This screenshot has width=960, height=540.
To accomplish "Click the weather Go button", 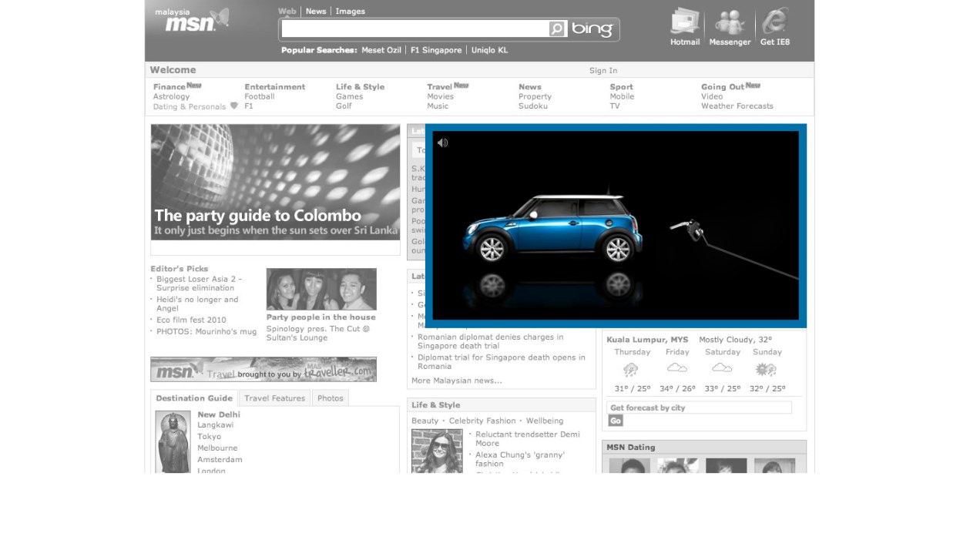I will click(x=616, y=421).
